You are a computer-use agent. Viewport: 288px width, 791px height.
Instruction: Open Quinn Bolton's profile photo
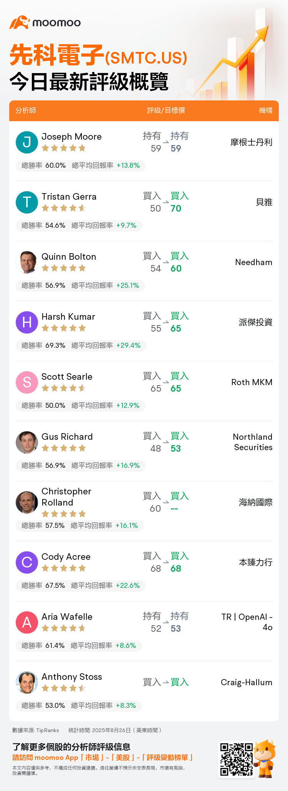point(27,262)
